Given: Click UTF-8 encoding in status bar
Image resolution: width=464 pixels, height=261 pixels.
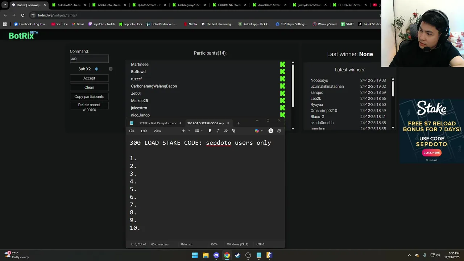Looking at the screenshot, I should [x=260, y=244].
